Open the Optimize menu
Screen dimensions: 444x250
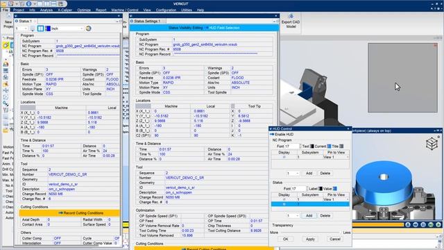tap(84, 10)
